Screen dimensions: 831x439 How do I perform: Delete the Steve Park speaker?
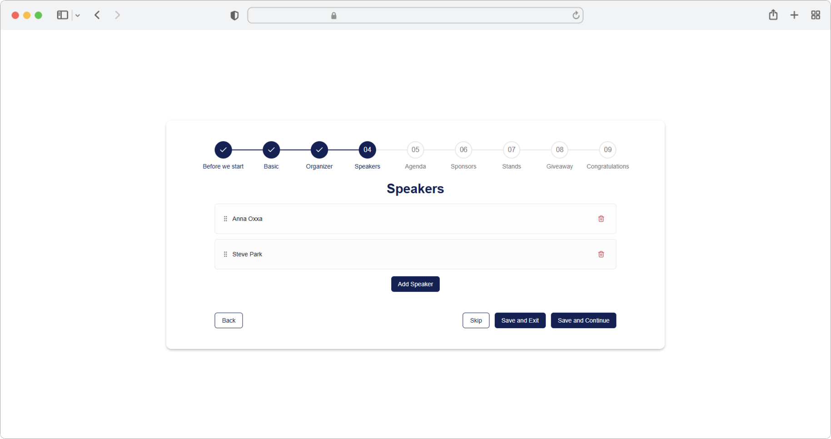coord(601,254)
